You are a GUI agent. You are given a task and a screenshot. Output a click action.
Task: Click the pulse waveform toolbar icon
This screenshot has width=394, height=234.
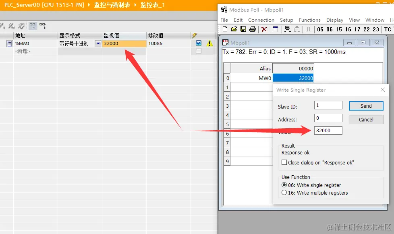(x=309, y=29)
